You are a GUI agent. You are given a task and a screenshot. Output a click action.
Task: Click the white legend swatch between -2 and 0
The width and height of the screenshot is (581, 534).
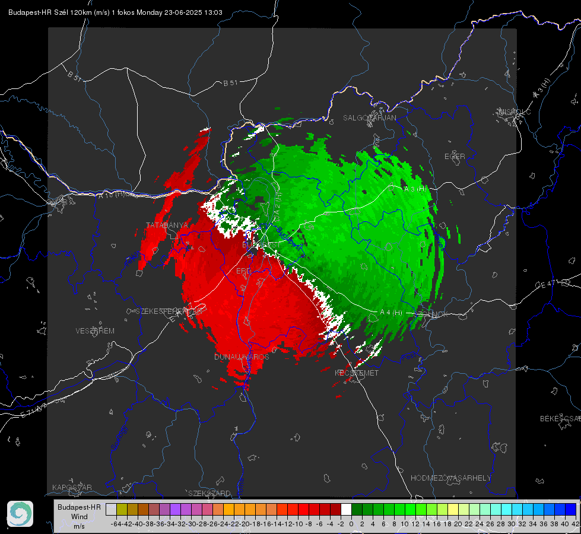(x=346, y=509)
